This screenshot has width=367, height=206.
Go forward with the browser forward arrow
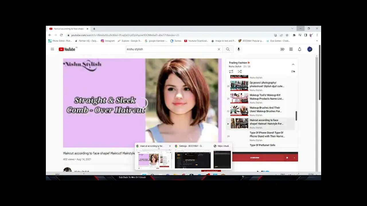55,35
